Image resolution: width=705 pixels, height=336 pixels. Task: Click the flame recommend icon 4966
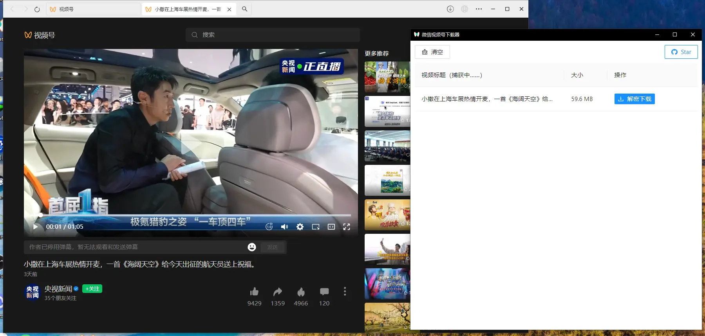(301, 292)
